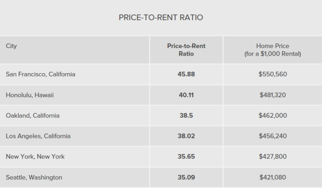This screenshot has width=322, height=188.
Task: Click the $481,320 home price
Action: 273,95
